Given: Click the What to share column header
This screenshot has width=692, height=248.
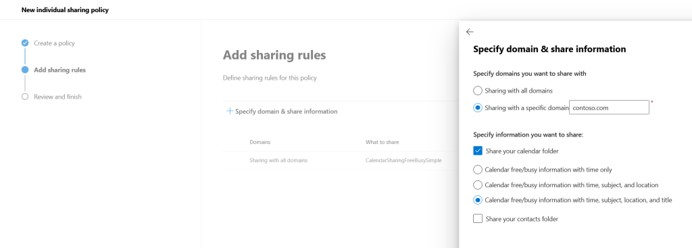Looking at the screenshot, I should point(382,142).
